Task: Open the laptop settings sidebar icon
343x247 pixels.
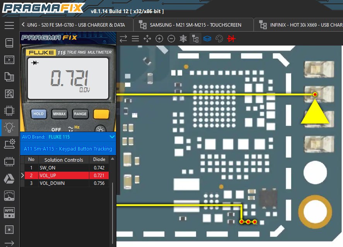Action: click(9, 144)
